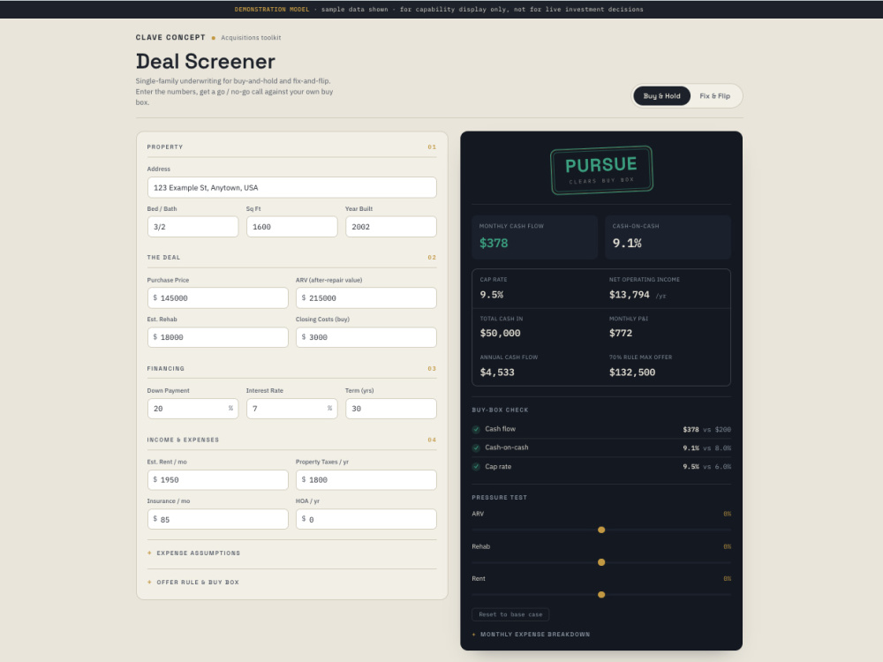Image resolution: width=883 pixels, height=662 pixels.
Task: Click the Cash-on-cash check mark icon
Action: 477,448
